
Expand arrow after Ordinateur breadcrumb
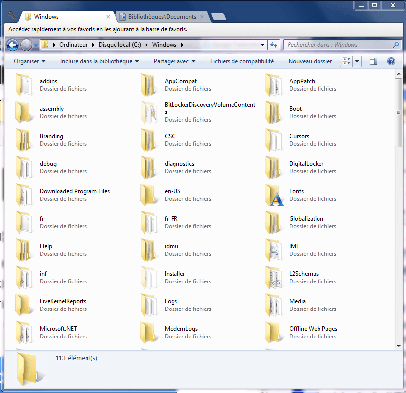[93, 45]
